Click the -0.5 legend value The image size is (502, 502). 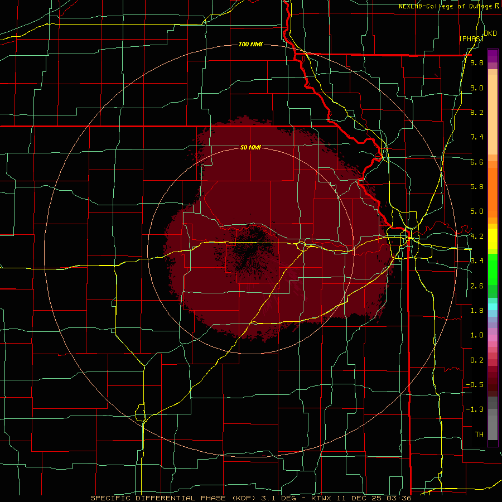[475, 385]
